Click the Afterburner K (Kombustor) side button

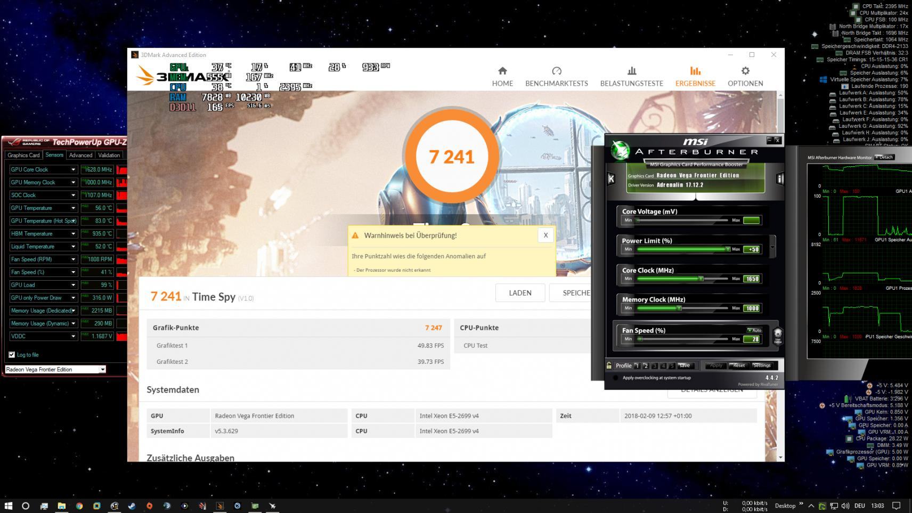coord(611,179)
